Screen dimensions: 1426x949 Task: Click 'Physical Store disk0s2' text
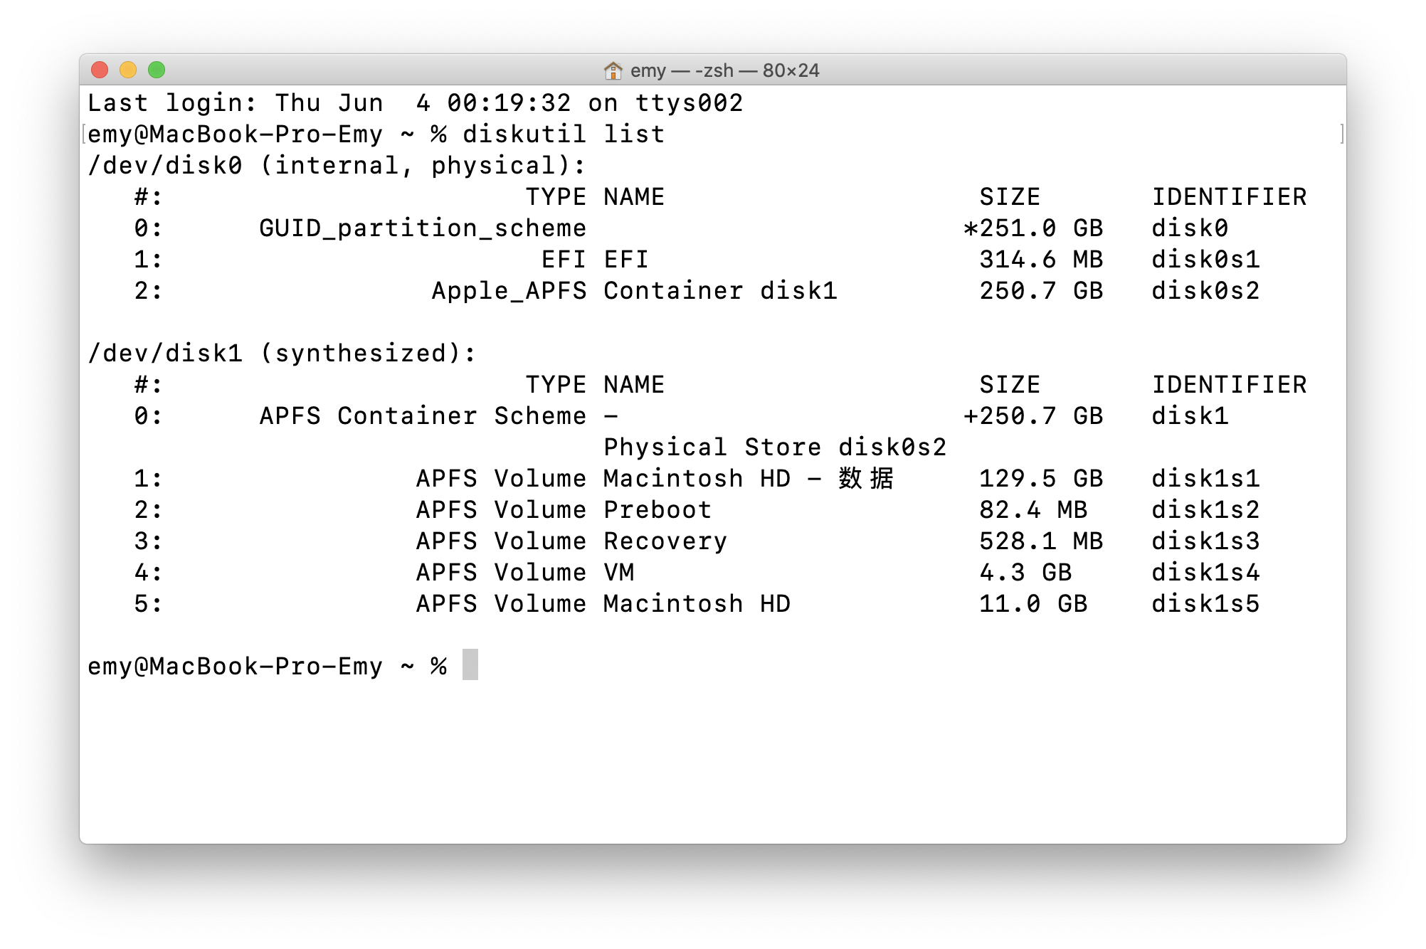tap(774, 447)
